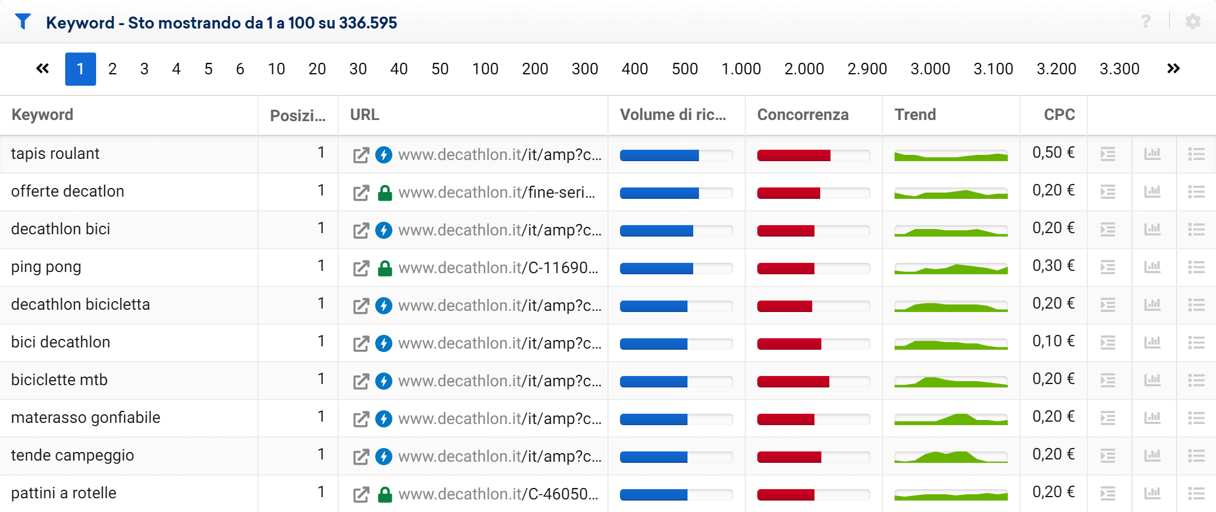The image size is (1216, 512).
Task: Go to first page double arrow
Action: pyautogui.click(x=43, y=69)
